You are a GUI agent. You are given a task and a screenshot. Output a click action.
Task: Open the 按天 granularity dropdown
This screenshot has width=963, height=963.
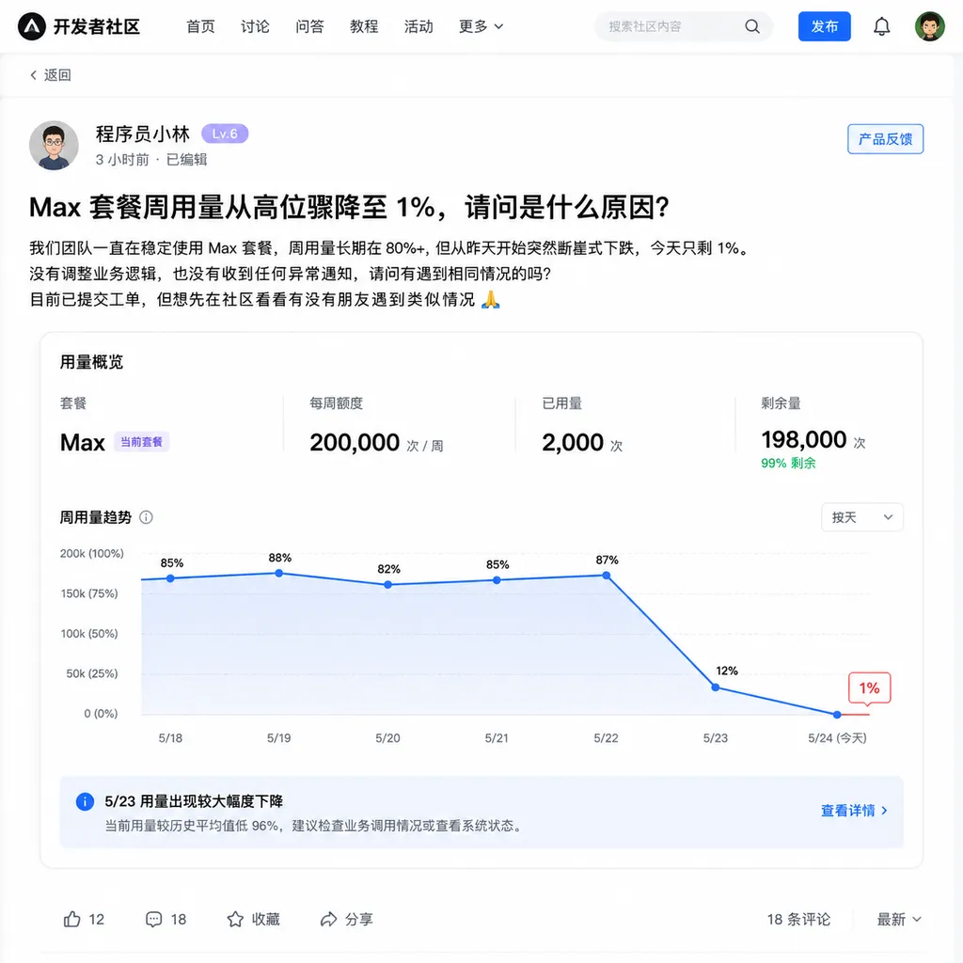861,517
